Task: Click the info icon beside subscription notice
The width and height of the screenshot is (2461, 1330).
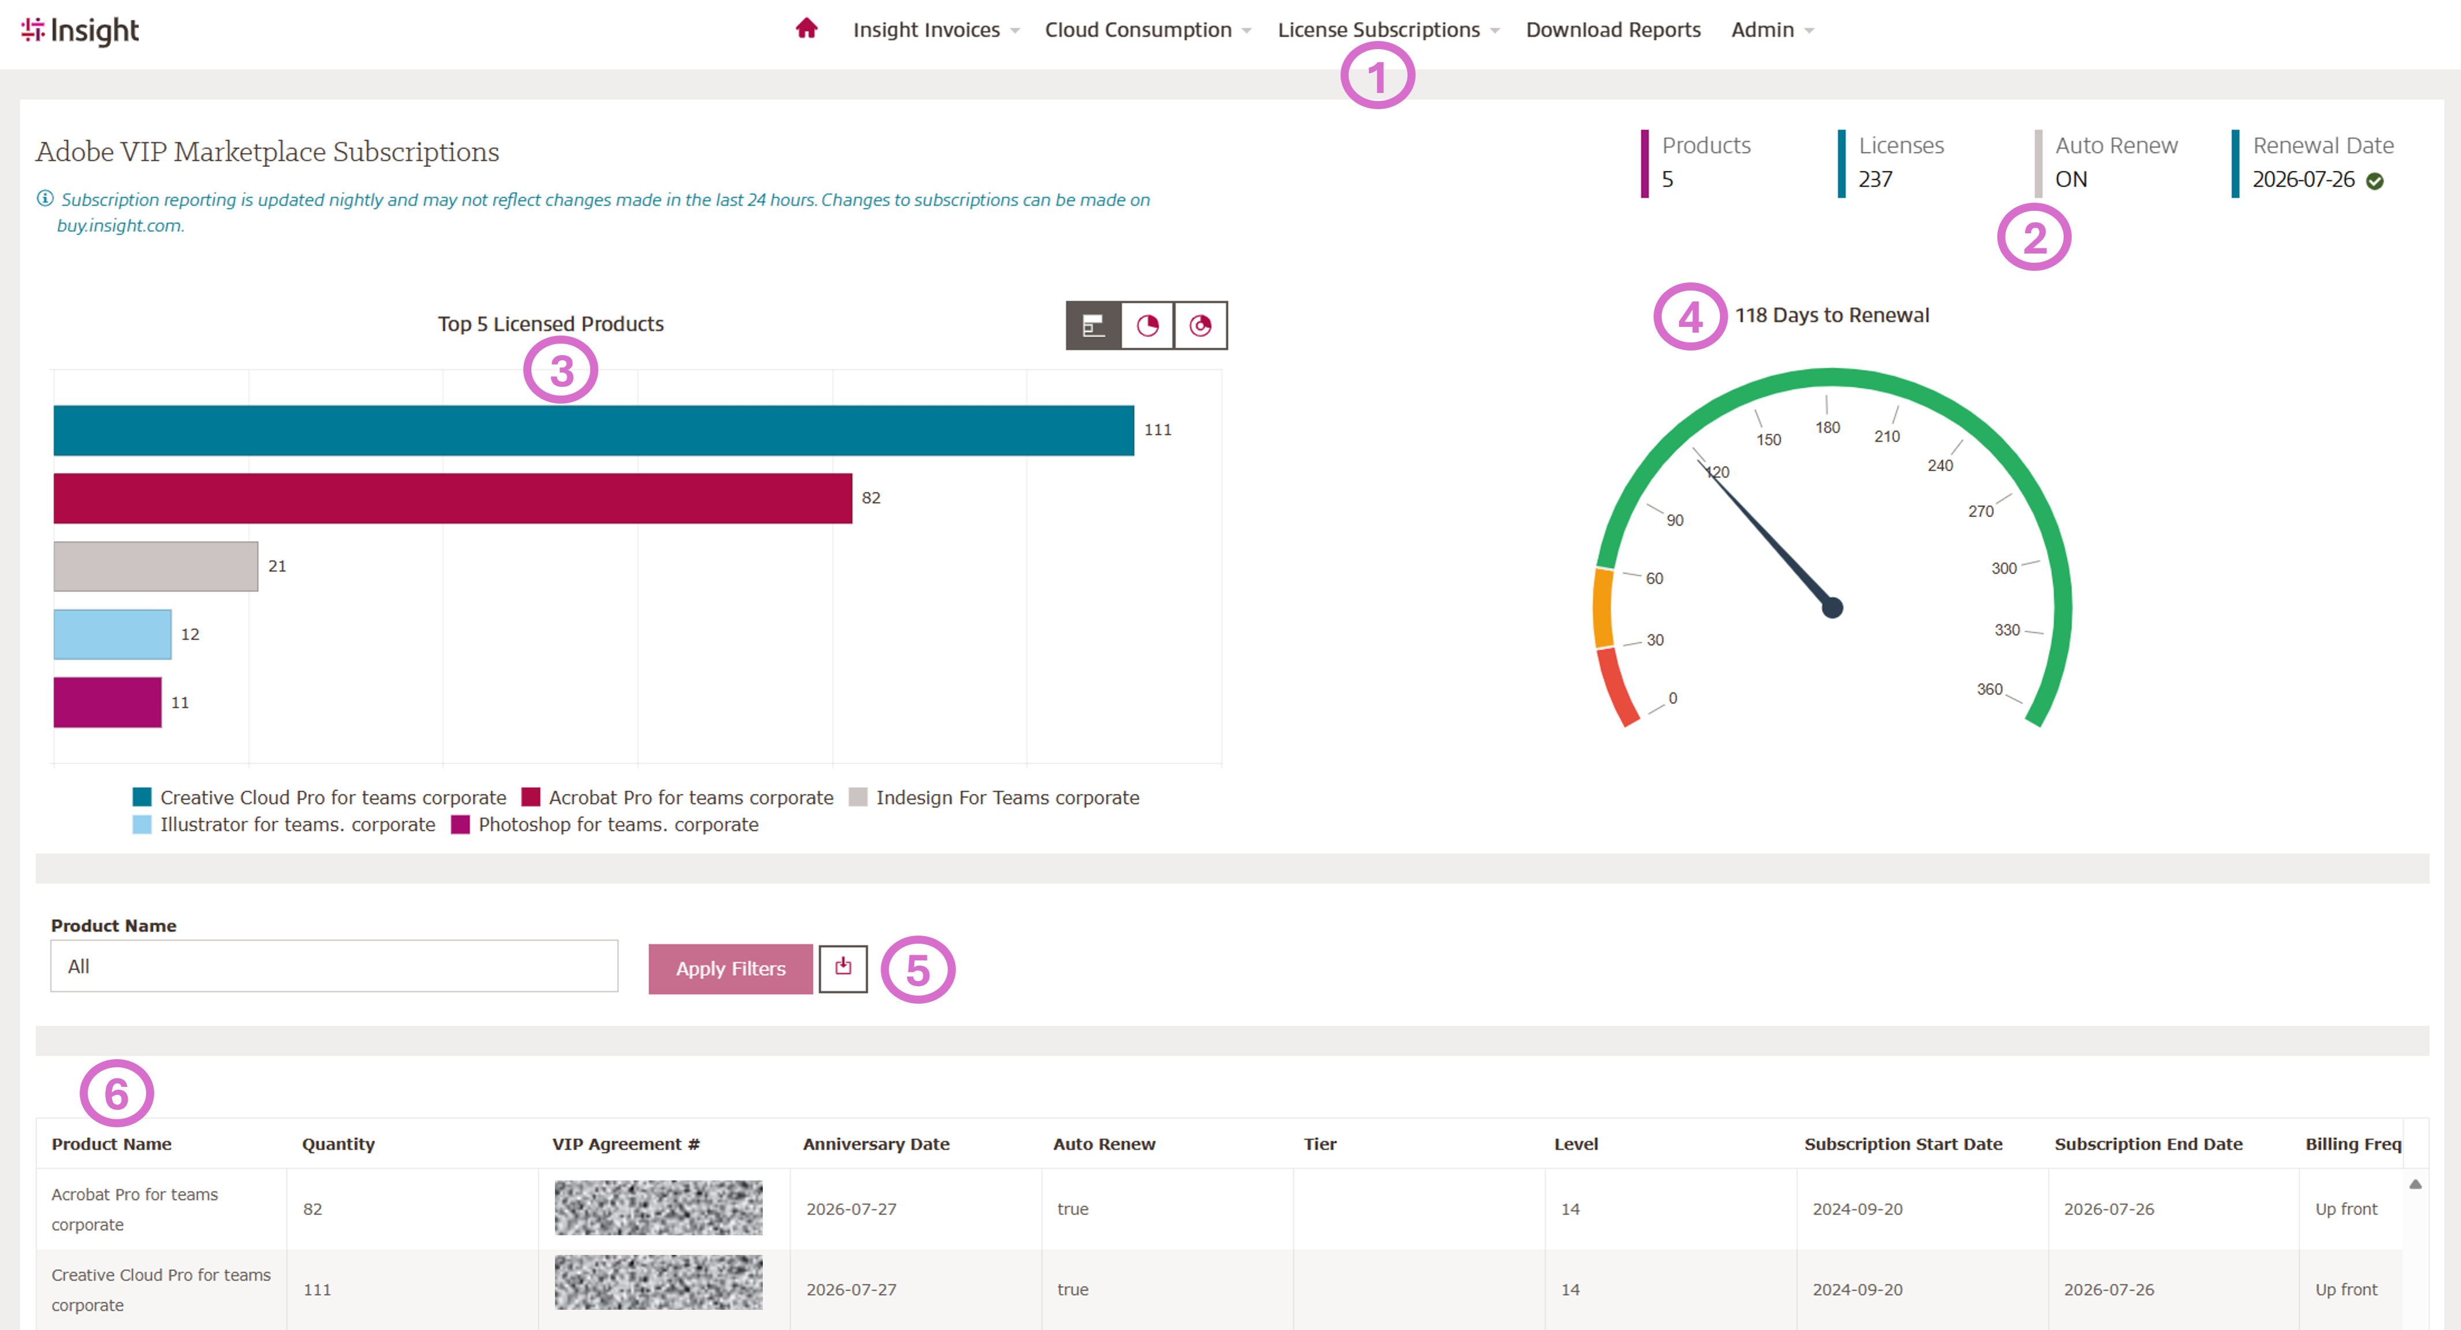Action: coord(45,199)
